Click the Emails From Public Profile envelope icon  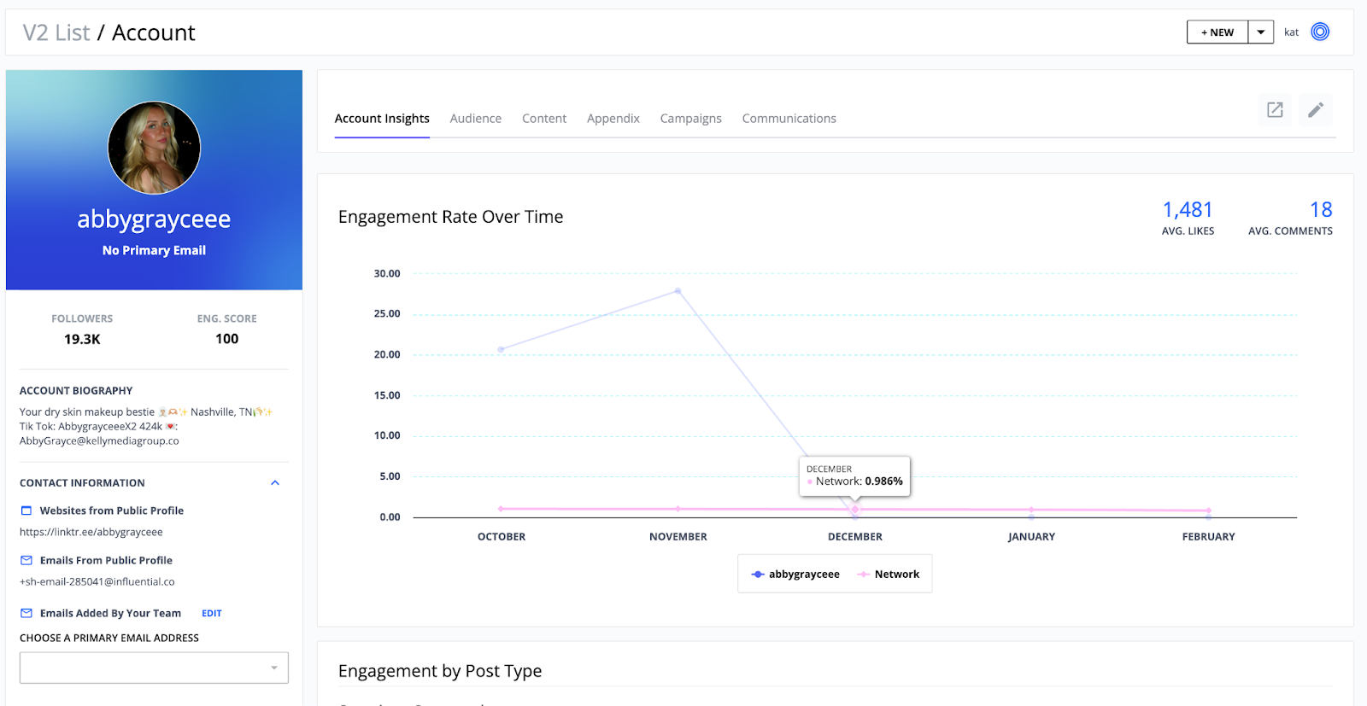tap(26, 560)
